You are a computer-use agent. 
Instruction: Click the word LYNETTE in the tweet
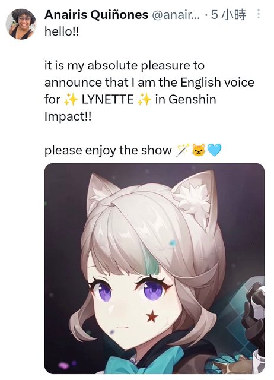(x=108, y=100)
